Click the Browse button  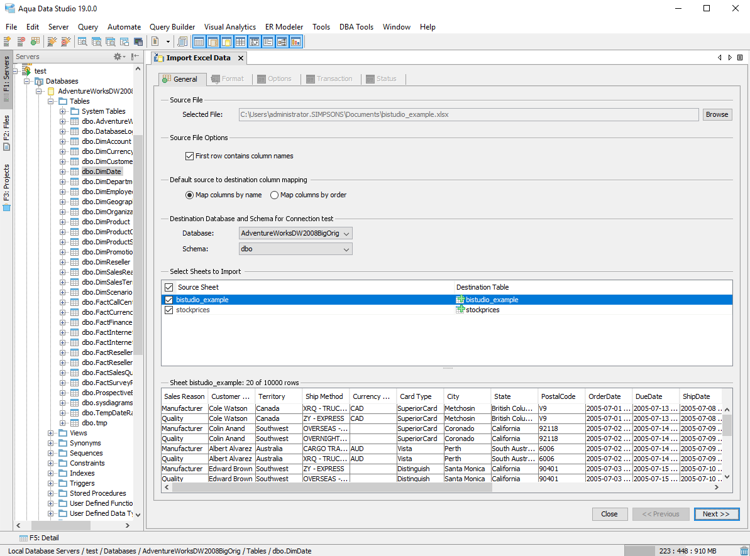[x=717, y=115]
